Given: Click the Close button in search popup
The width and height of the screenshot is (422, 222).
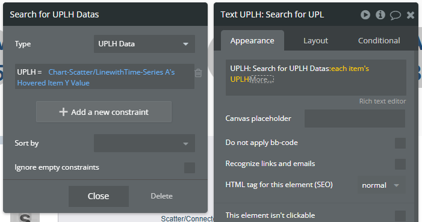Looking at the screenshot, I should pos(99,196).
